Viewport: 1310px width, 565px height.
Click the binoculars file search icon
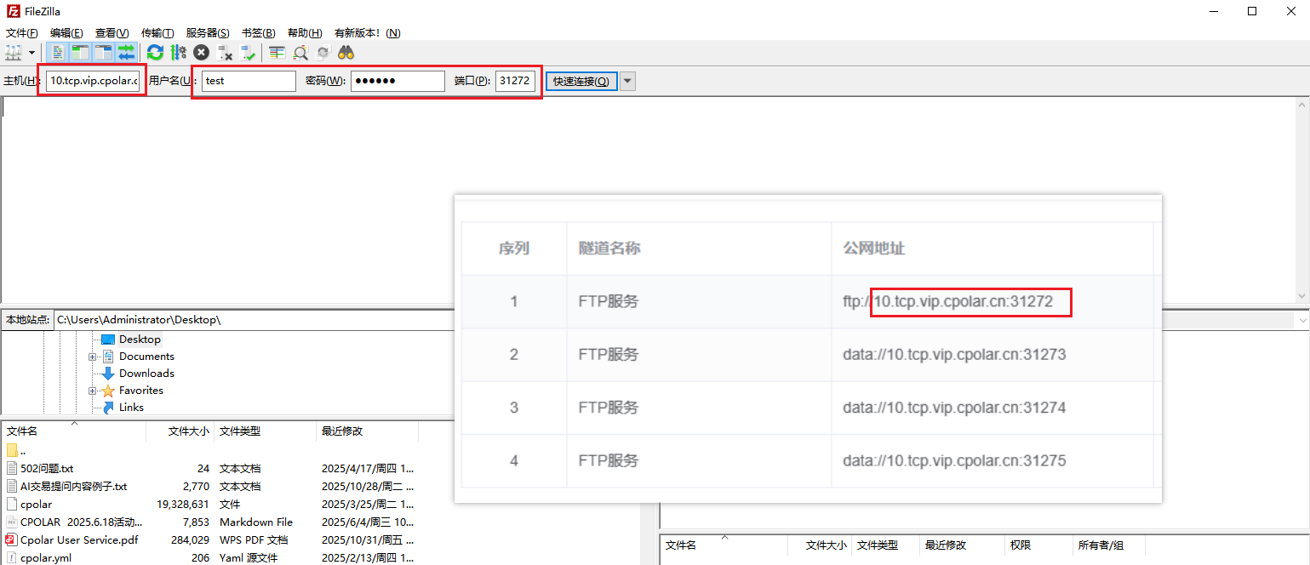point(346,53)
